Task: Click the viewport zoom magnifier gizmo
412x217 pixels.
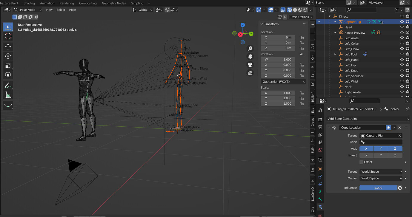Action: coord(250,48)
